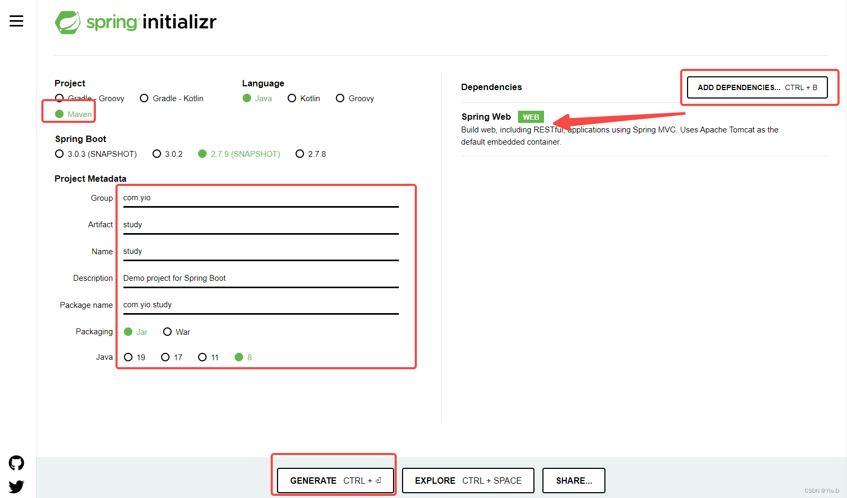Click the Explore button
This screenshot has height=498, width=847.
pos(468,481)
